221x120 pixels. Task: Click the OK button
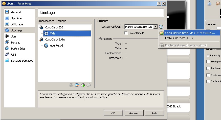(x=113, y=113)
